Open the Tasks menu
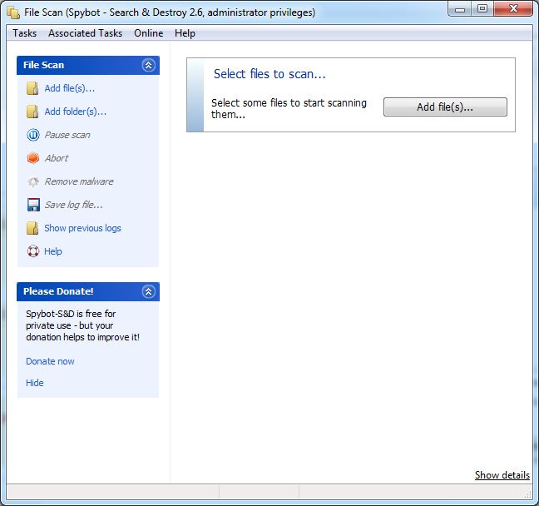 [24, 33]
